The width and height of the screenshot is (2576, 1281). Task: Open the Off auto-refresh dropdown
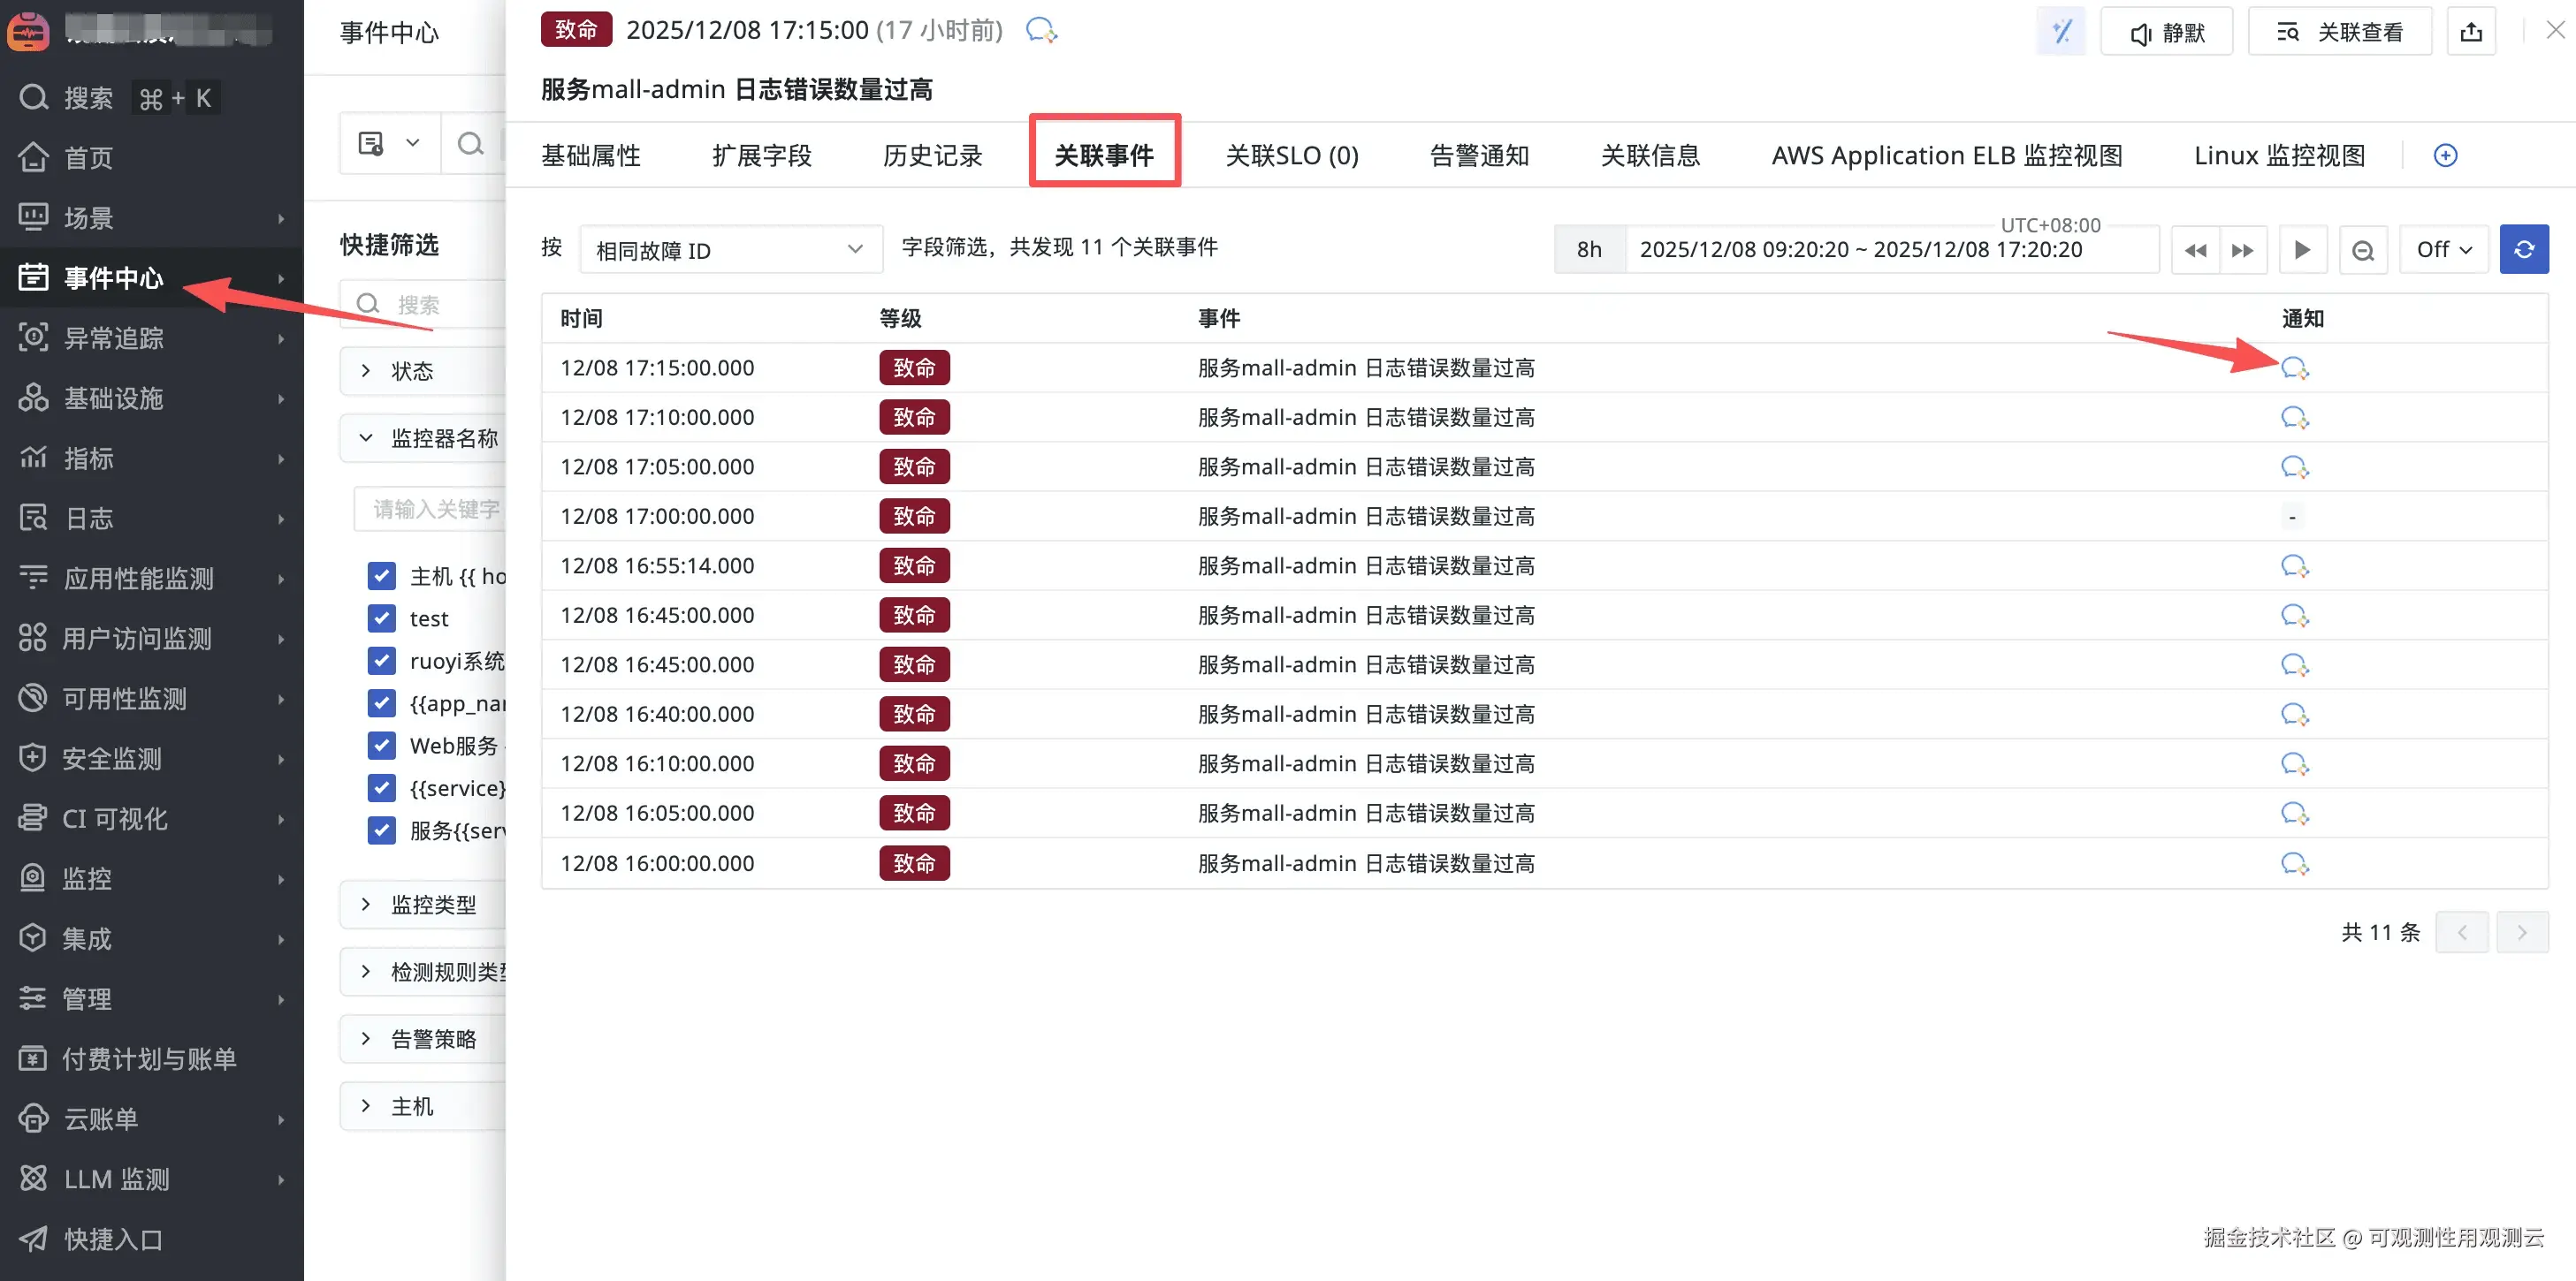click(2443, 250)
